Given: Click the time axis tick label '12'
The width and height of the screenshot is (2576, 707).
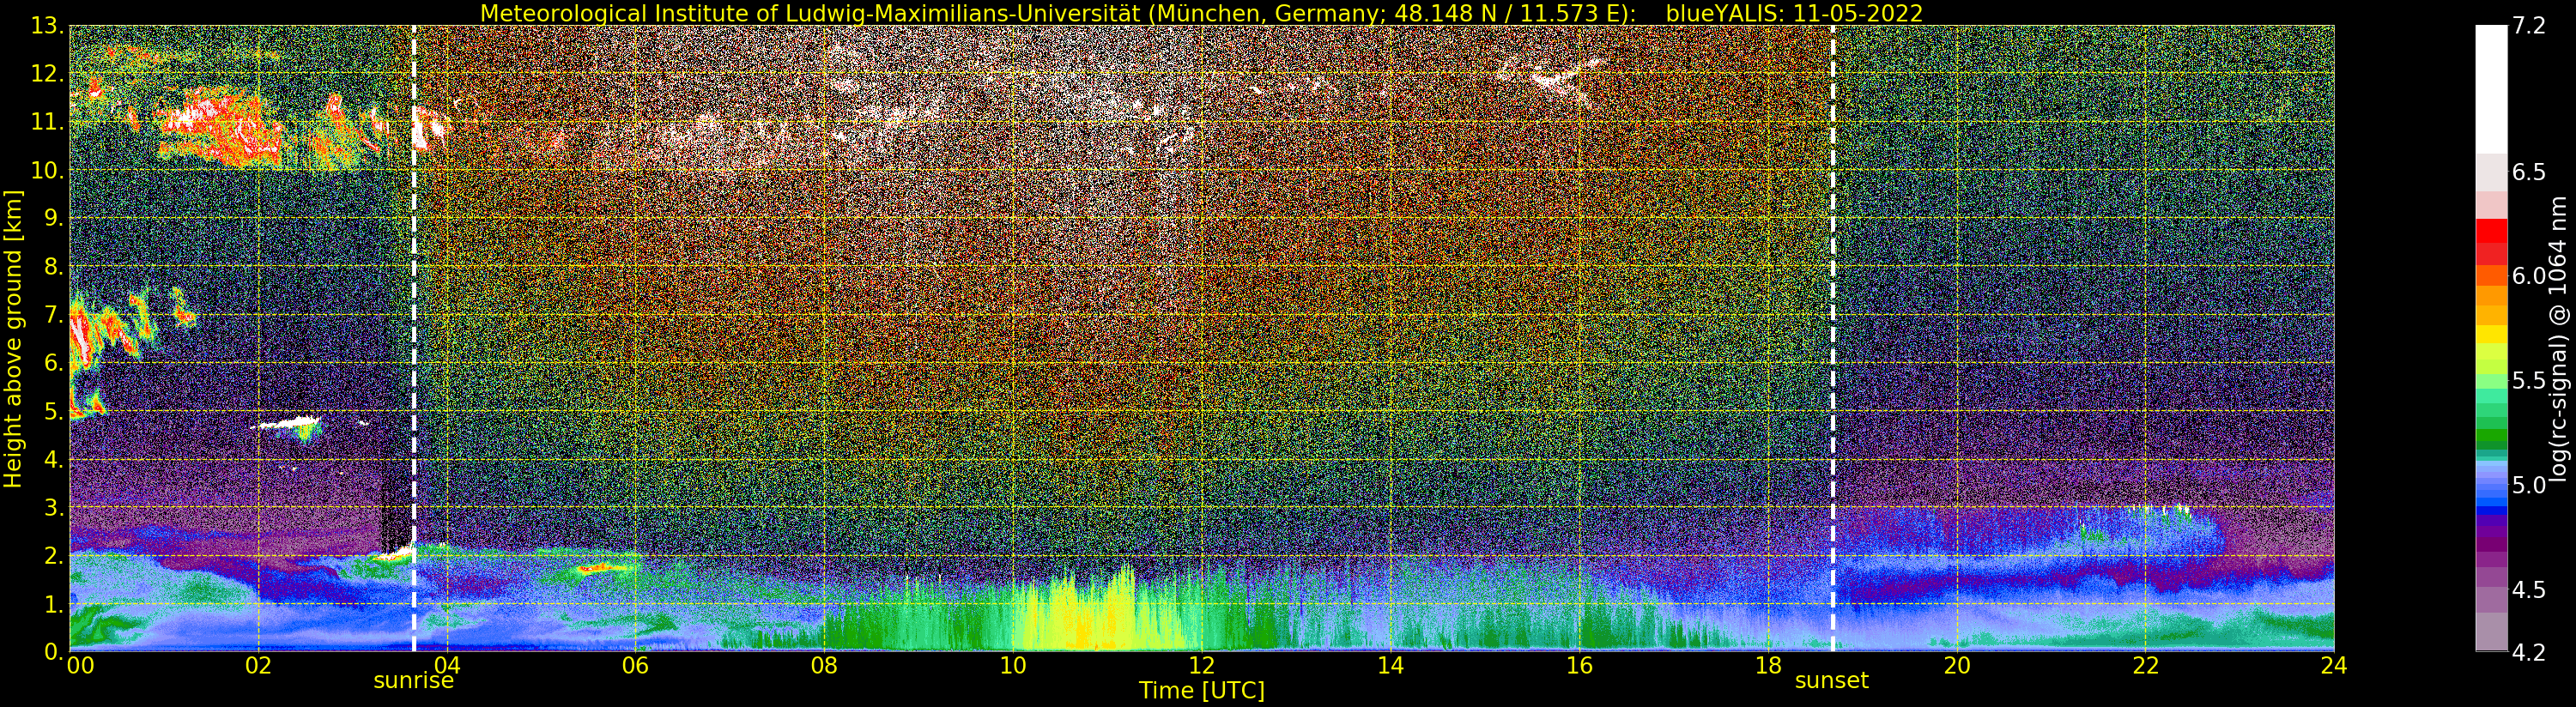Looking at the screenshot, I should (x=1202, y=665).
